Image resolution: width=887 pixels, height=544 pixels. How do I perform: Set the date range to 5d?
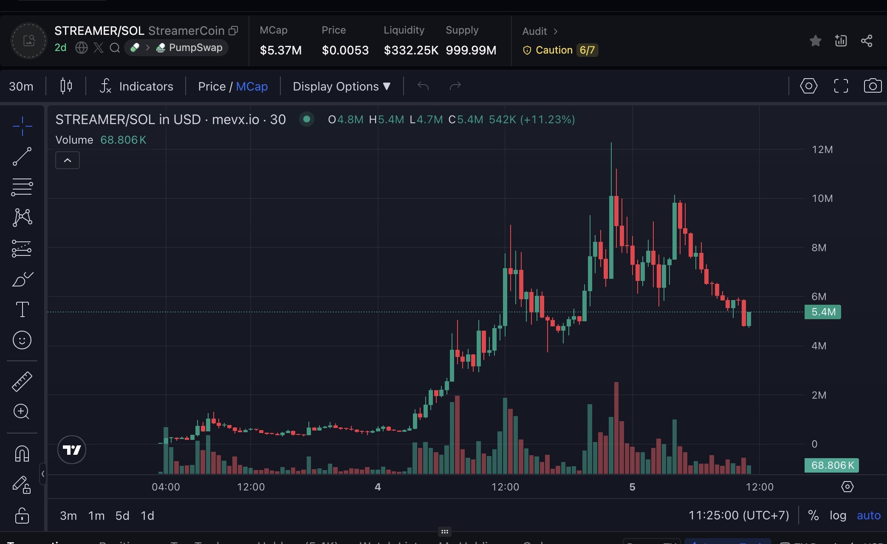click(122, 516)
